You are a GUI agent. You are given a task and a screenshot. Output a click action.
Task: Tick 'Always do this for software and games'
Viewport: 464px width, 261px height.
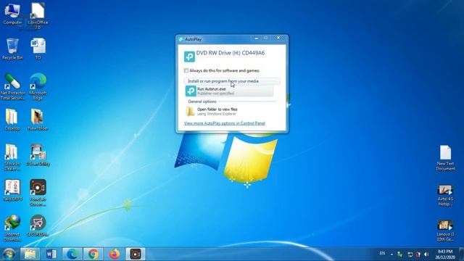(186, 70)
